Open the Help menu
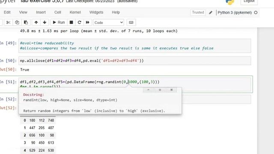Screen dimensions: 274x154 [x=116, y=12]
